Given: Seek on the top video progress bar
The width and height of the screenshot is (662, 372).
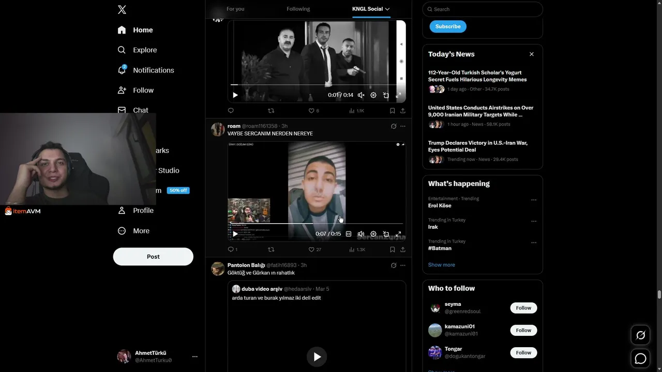Looking at the screenshot, I should 317,85.
